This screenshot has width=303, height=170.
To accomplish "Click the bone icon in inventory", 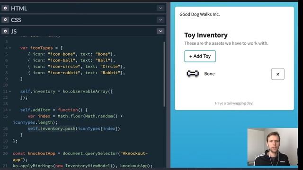I will click(x=193, y=74).
